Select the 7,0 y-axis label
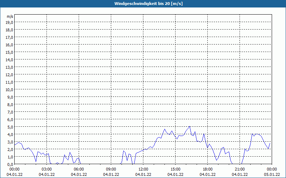This screenshot has width=286, height=178. tap(10, 112)
